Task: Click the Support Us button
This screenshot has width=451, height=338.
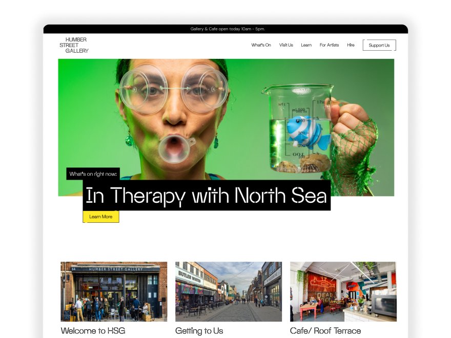Action: tap(379, 45)
